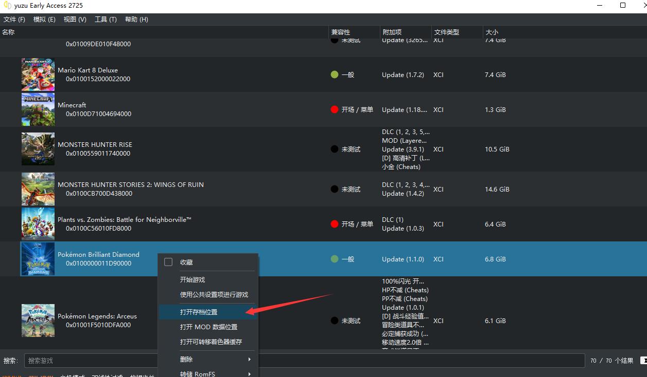Select the MONSTER HUNTER RISE cover icon
The image size is (647, 377).
click(x=38, y=149)
